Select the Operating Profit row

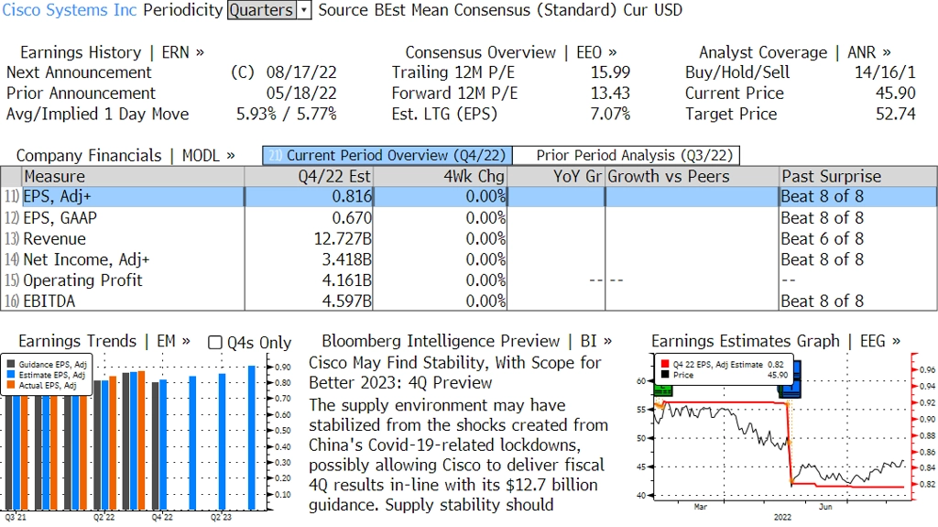pos(469,280)
